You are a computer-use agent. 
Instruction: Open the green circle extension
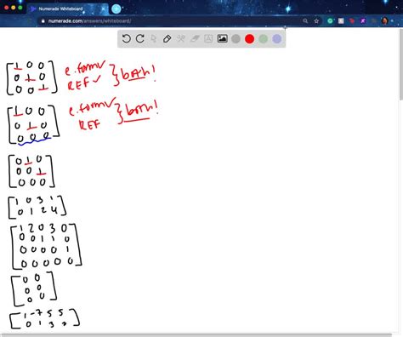(330, 20)
